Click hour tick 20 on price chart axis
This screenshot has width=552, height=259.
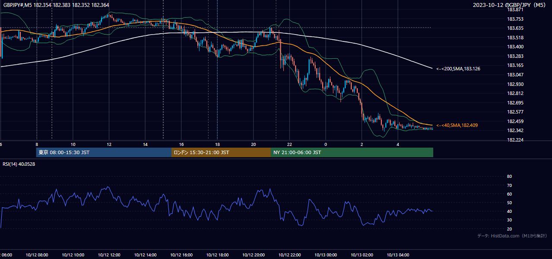254,144
